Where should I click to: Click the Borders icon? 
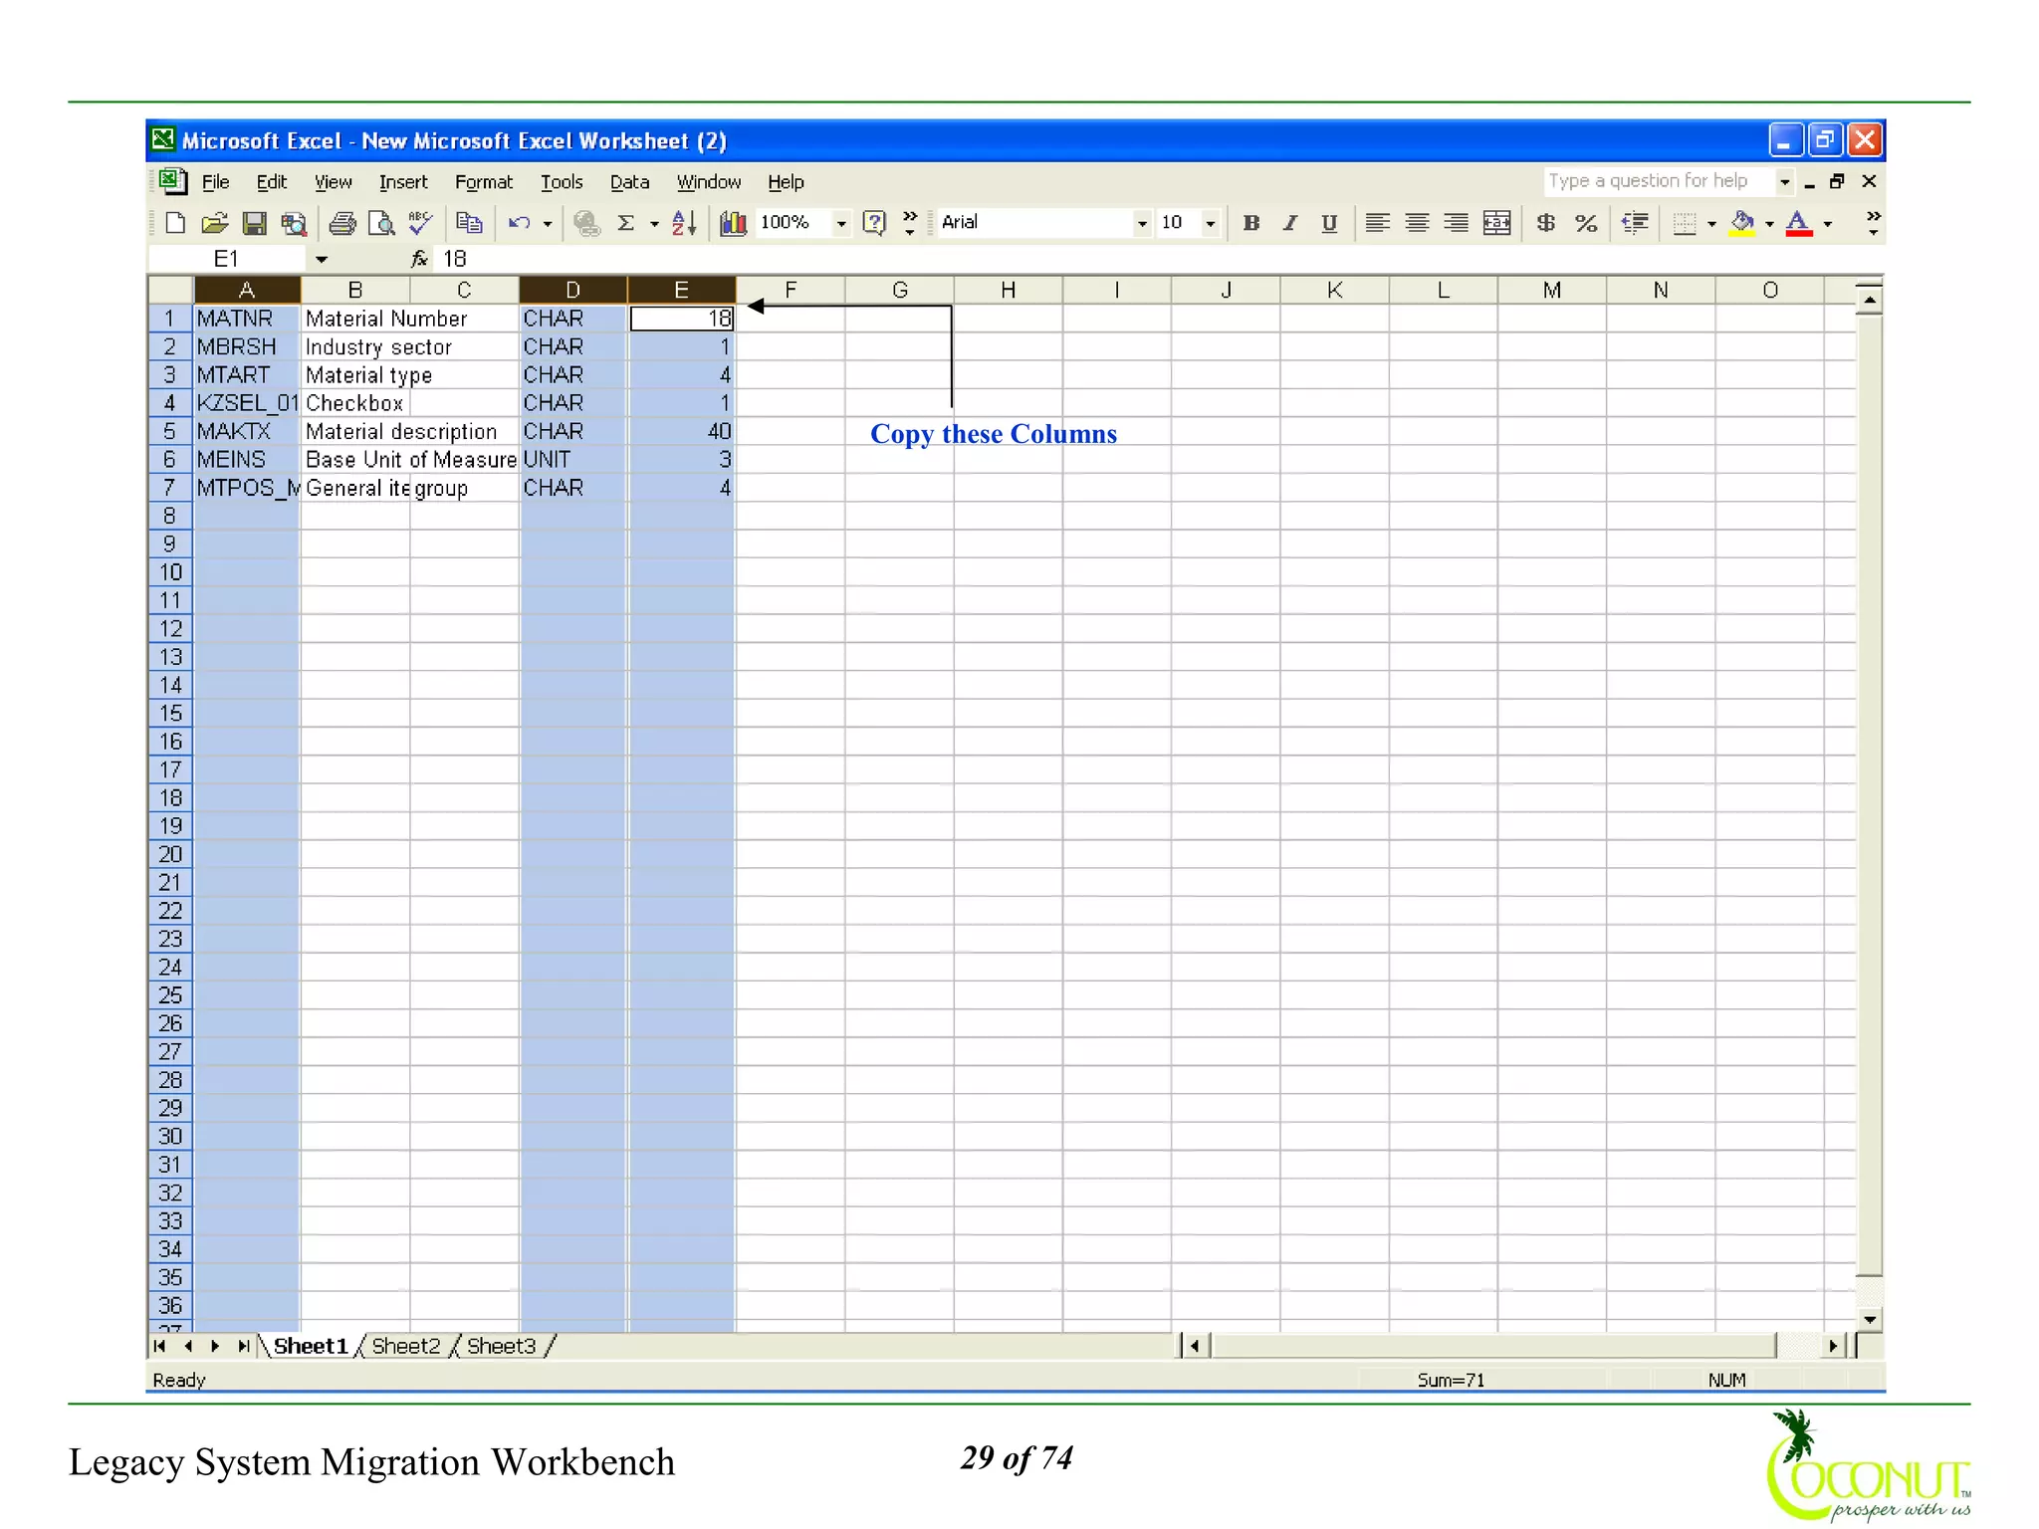[x=1685, y=223]
